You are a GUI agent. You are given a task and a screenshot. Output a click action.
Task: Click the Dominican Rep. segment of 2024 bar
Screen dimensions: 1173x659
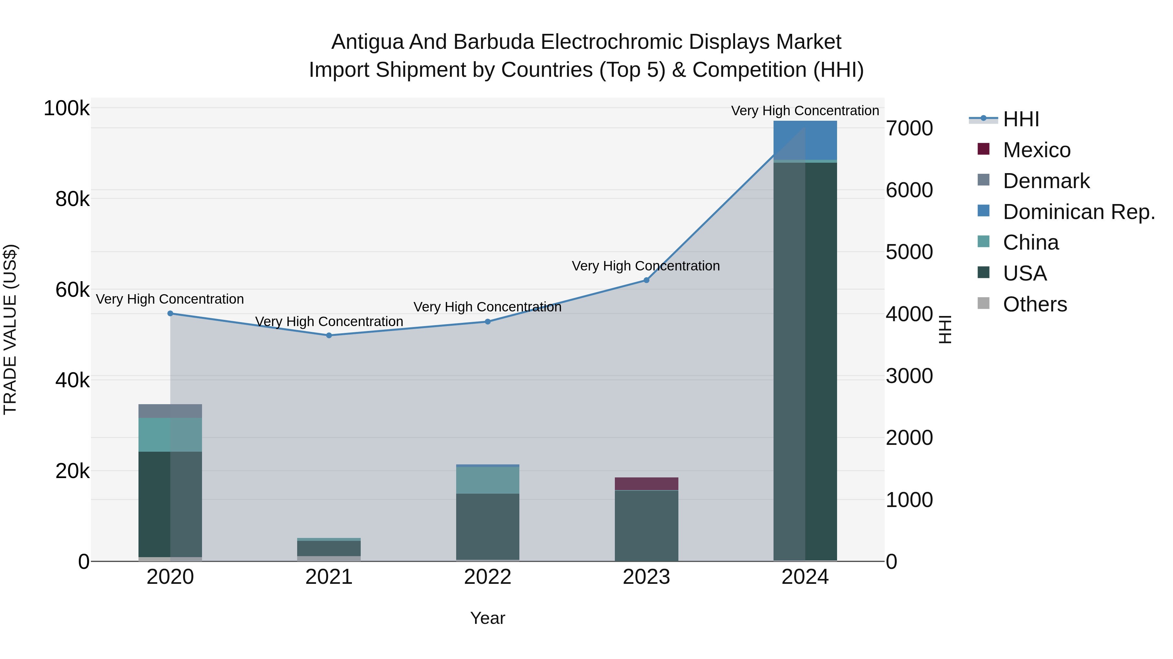(x=805, y=141)
